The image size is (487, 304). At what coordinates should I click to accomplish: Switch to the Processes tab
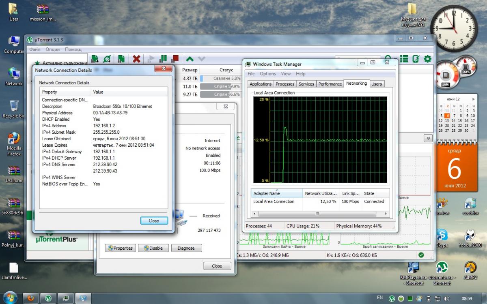pos(284,84)
